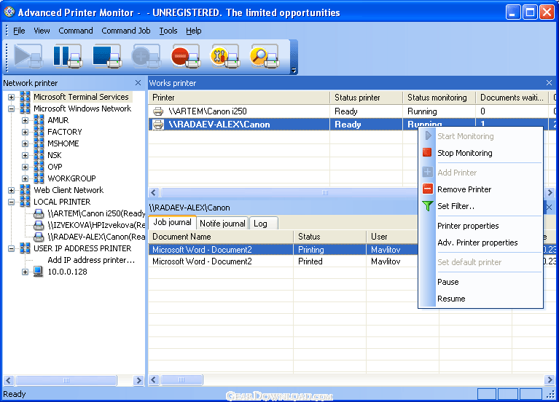
Task: Open the Tools menu
Action: [x=168, y=31]
